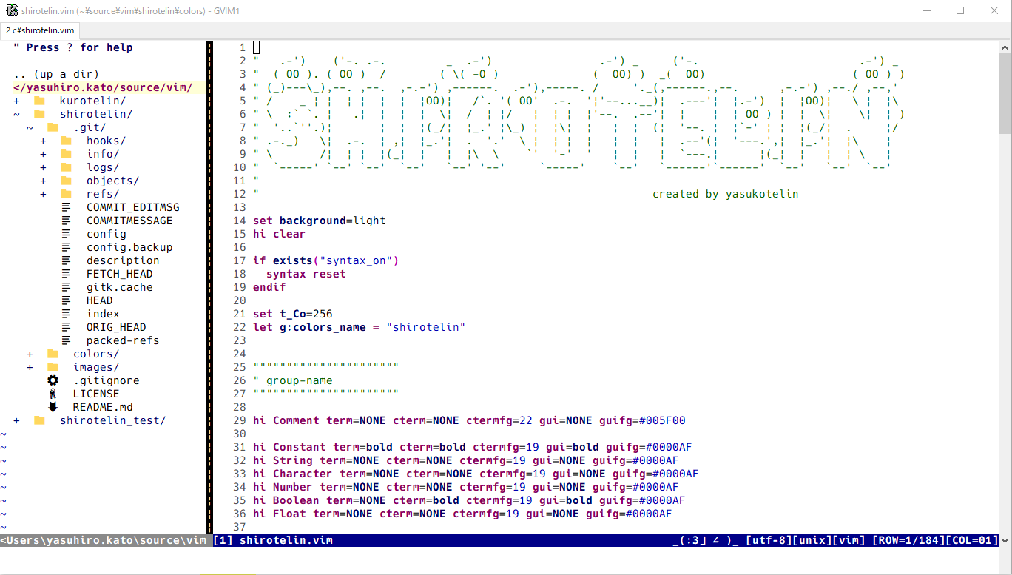Screen dimensions: 1012x575
Task: Click the string "shirotelin" on line 22
Action: pos(426,327)
